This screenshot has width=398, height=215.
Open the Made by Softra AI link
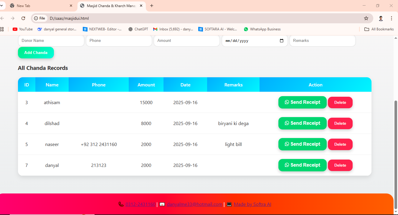(x=252, y=204)
